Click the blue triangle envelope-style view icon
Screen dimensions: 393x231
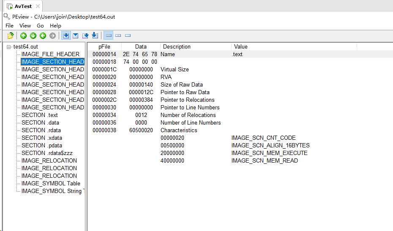coord(76,35)
